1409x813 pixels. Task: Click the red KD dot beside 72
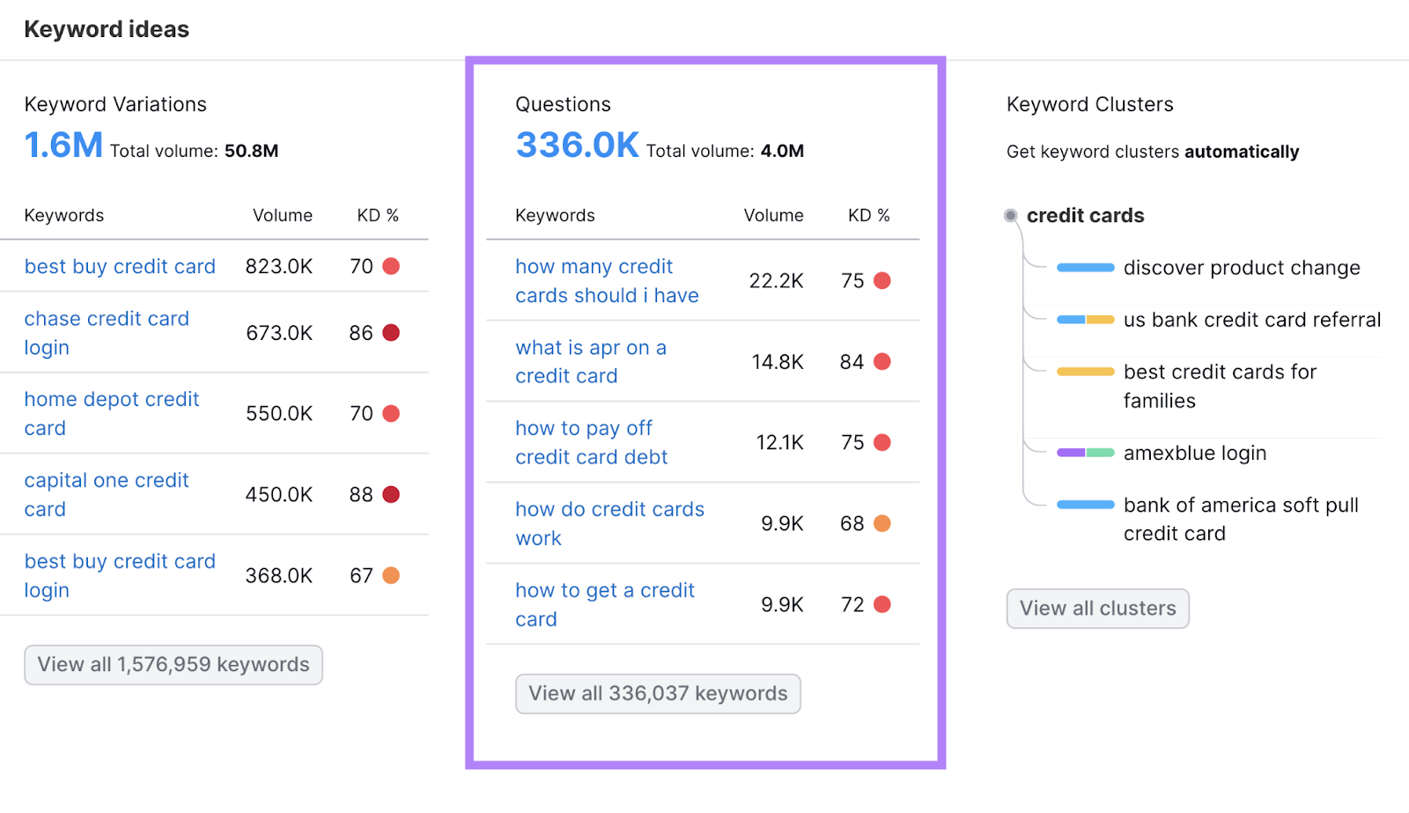click(x=882, y=605)
